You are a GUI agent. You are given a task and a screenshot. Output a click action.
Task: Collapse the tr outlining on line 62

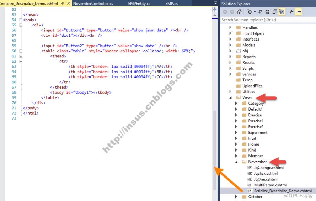[x=21, y=61]
